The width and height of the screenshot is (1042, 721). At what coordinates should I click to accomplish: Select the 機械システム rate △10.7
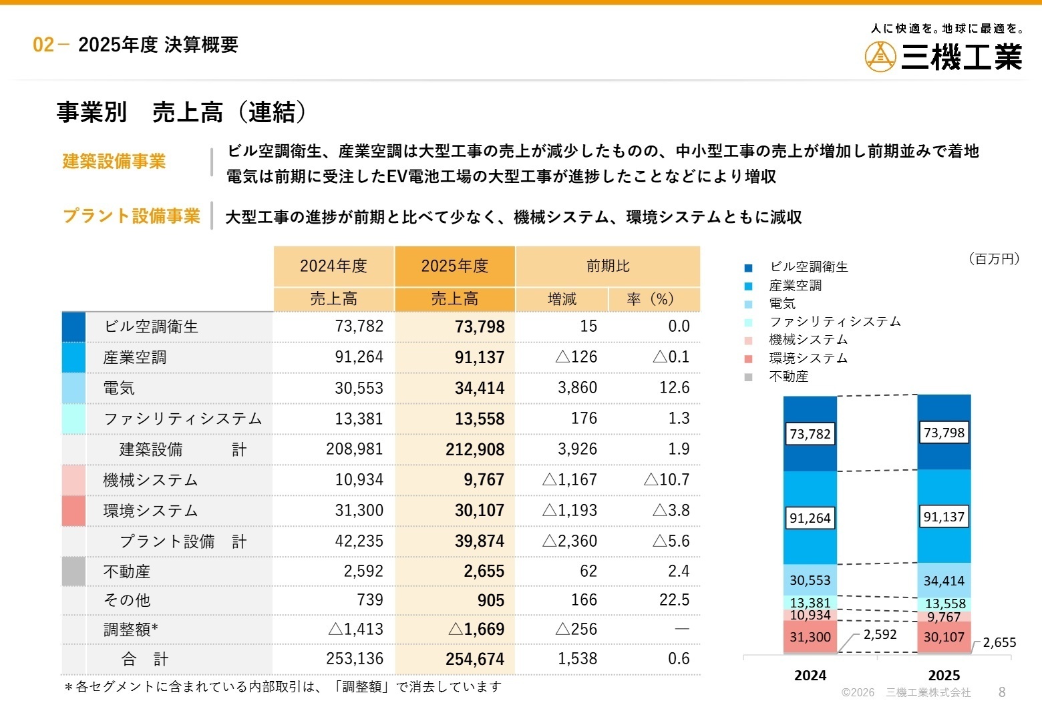(667, 480)
